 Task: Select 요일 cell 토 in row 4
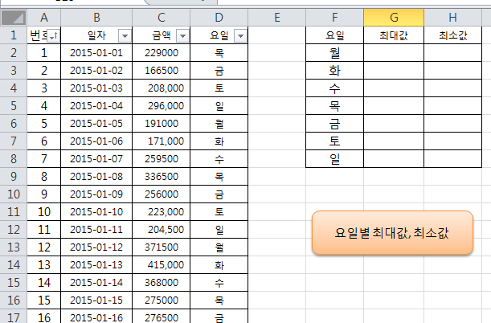coord(219,88)
